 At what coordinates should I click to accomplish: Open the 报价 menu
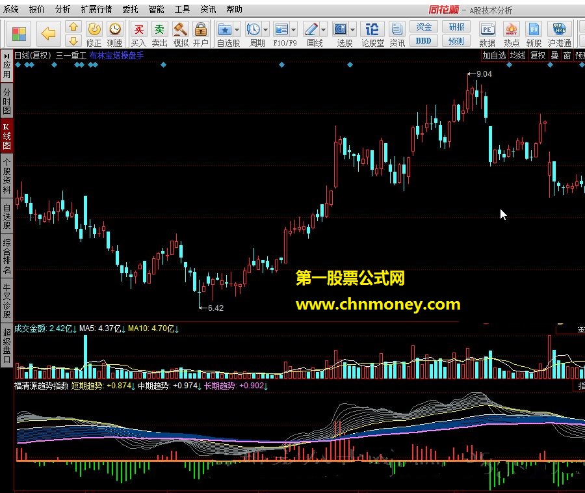coord(36,9)
